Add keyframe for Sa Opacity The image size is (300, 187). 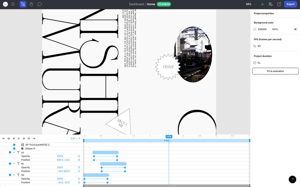tap(79, 178)
